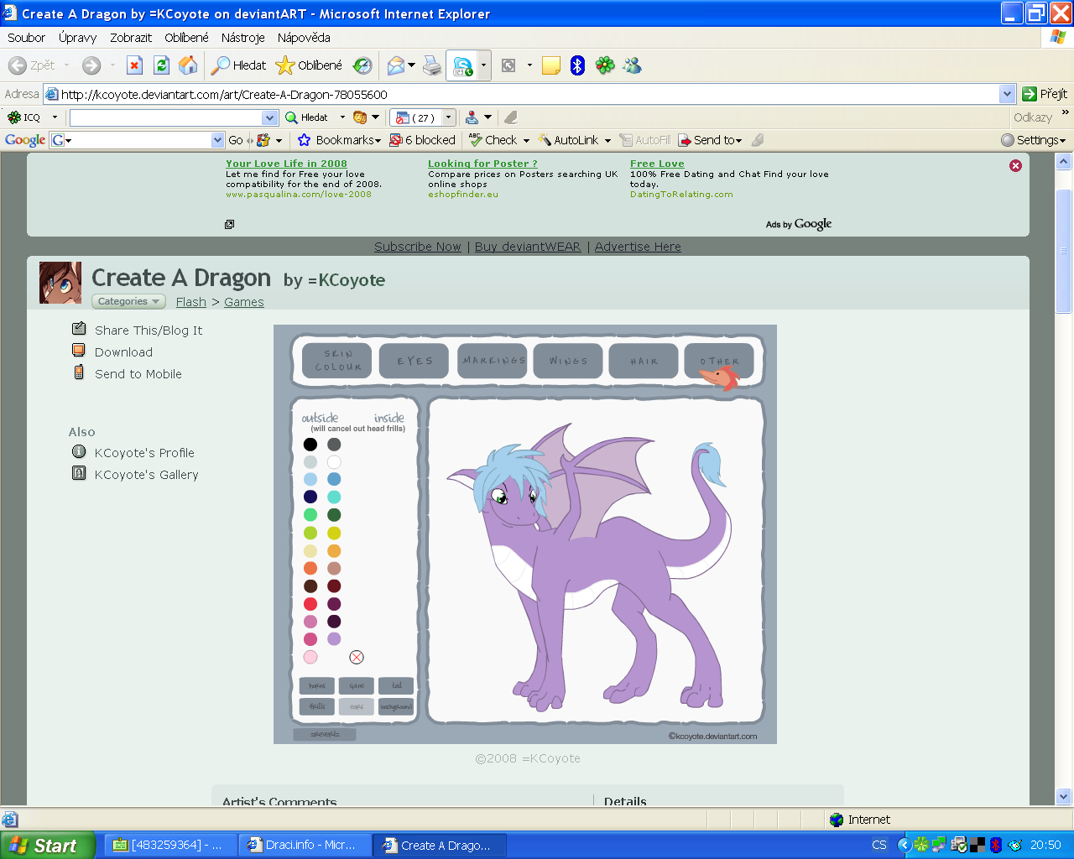The height and width of the screenshot is (859, 1074).
Task: Expand the ICQ logo menu arrow
Action: (55, 117)
